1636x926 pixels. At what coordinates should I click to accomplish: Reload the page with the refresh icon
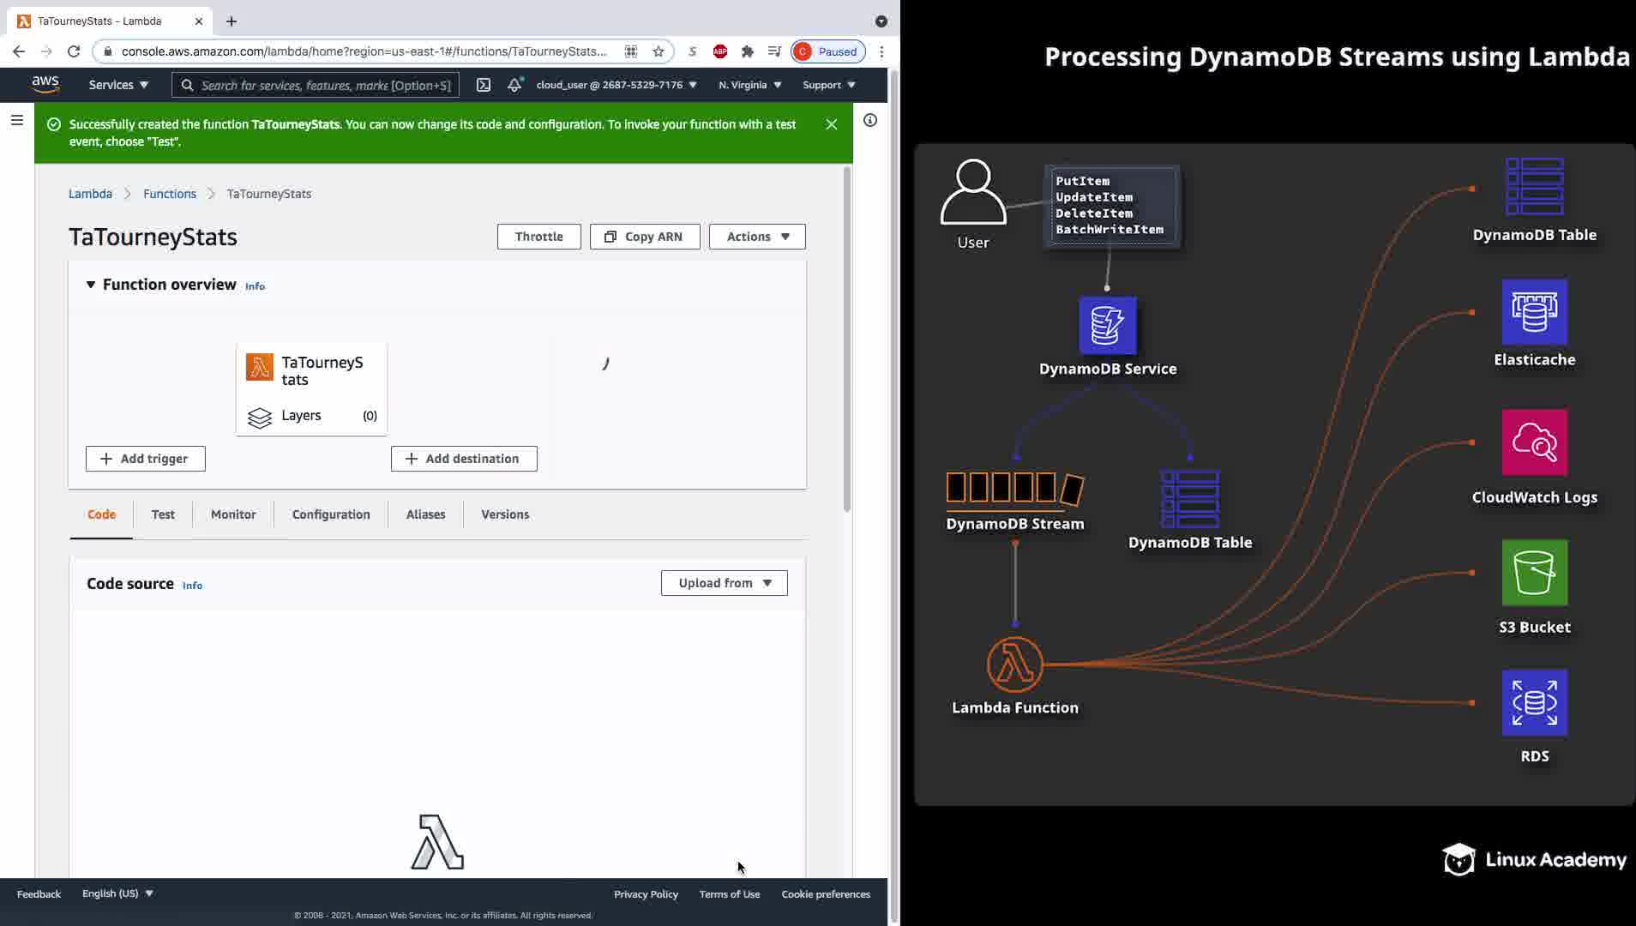(74, 51)
